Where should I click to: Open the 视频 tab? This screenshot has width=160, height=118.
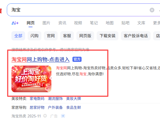(x=78, y=23)
